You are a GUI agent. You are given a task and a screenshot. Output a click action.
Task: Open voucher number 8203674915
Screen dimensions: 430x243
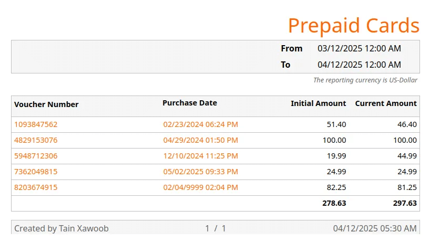[x=36, y=187]
